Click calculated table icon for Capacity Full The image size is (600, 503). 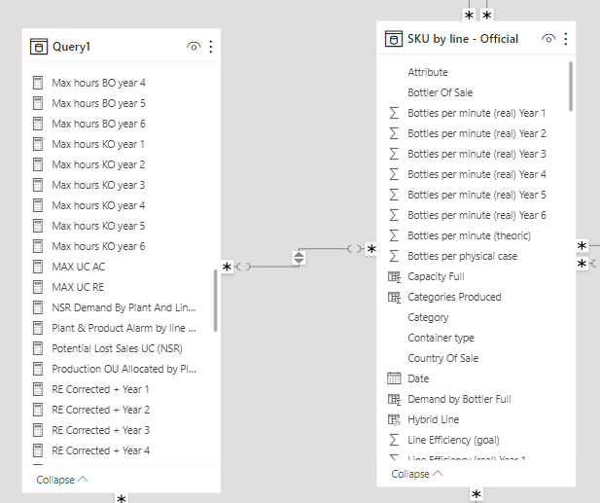pos(394,276)
